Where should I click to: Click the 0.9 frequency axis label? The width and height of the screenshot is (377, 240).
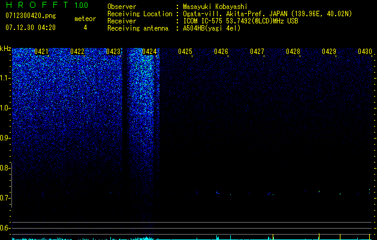(4, 138)
